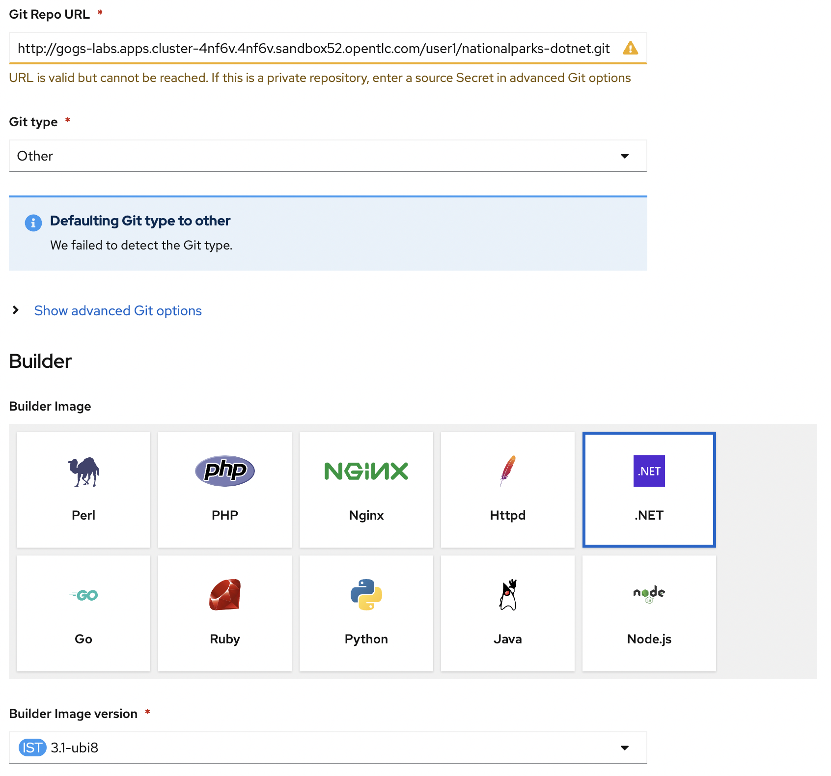
Task: Choose the PHP logo builder image
Action: tap(225, 471)
